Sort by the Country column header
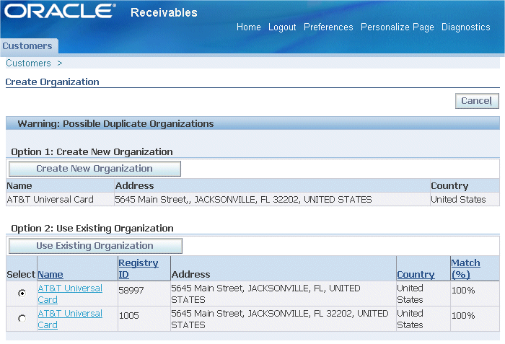 [416, 275]
